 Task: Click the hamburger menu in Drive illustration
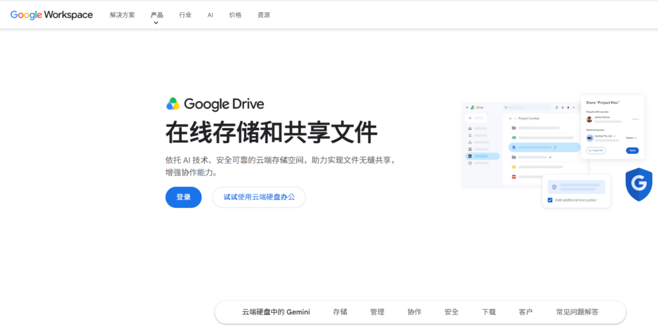[467, 107]
